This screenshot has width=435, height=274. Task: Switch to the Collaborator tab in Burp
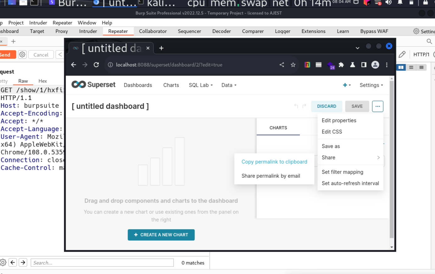[153, 31]
